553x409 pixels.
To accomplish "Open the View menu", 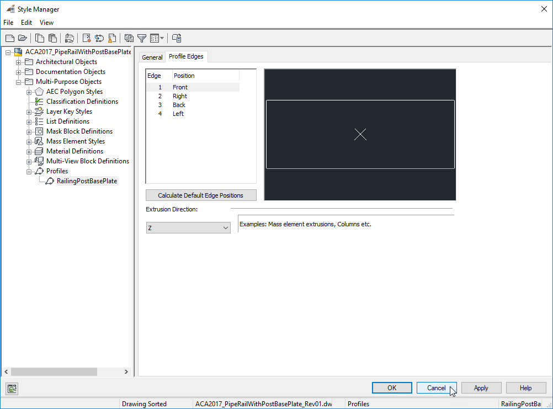I will click(x=46, y=23).
